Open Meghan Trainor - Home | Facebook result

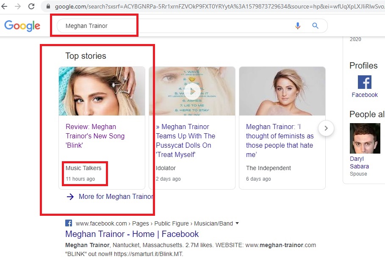point(132,234)
